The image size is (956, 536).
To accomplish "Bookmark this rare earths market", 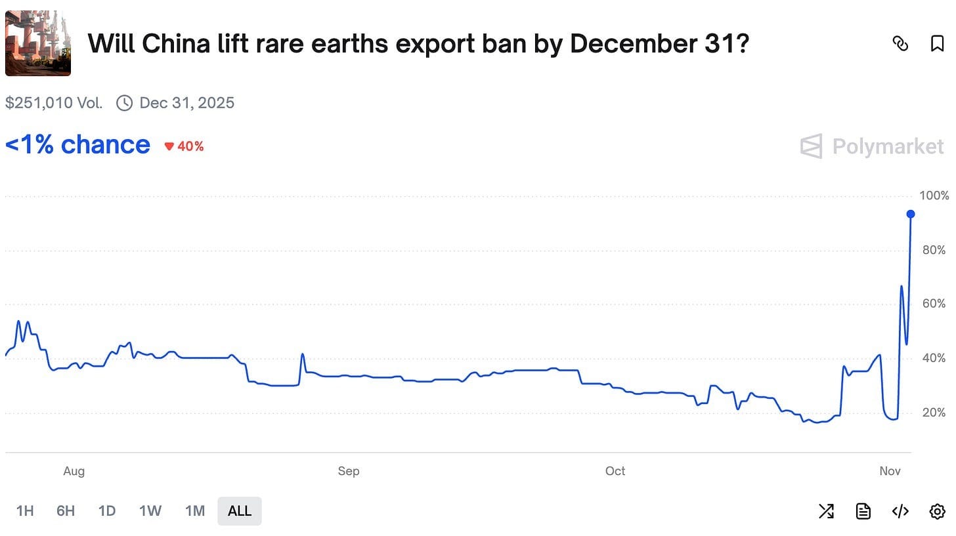I will pos(937,43).
